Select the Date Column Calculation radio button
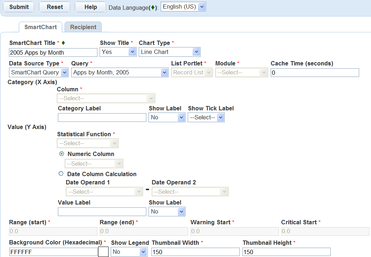 [x=61, y=174]
